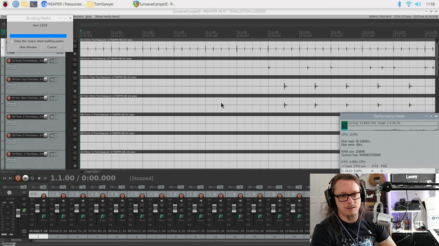Open the Wi-Fi network tray icon

point(409,4)
